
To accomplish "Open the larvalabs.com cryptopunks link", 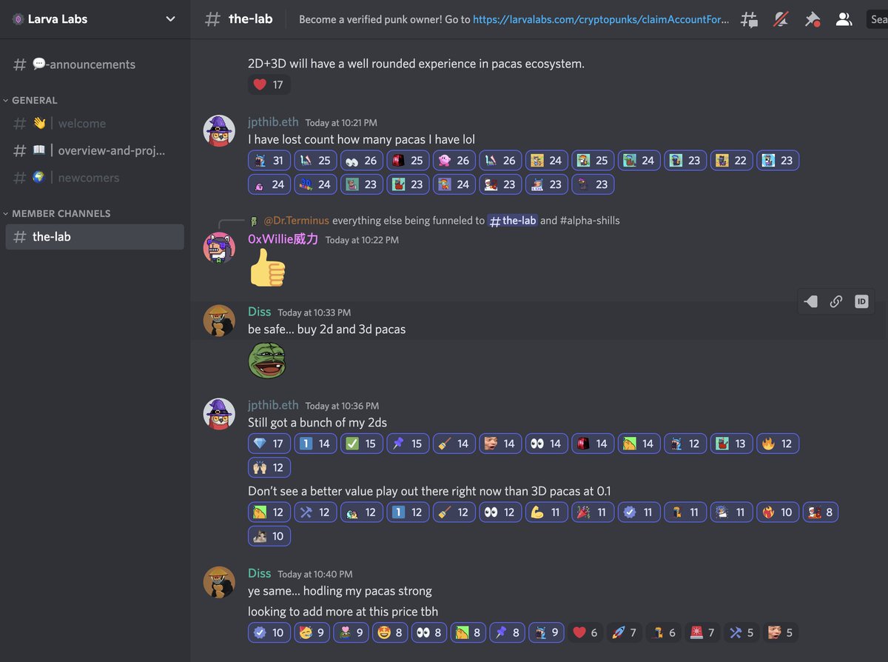I will pos(601,19).
